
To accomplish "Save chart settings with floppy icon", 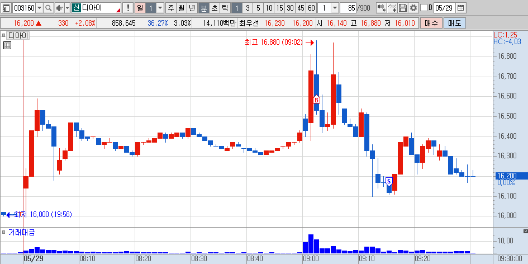I will click(x=403, y=8).
